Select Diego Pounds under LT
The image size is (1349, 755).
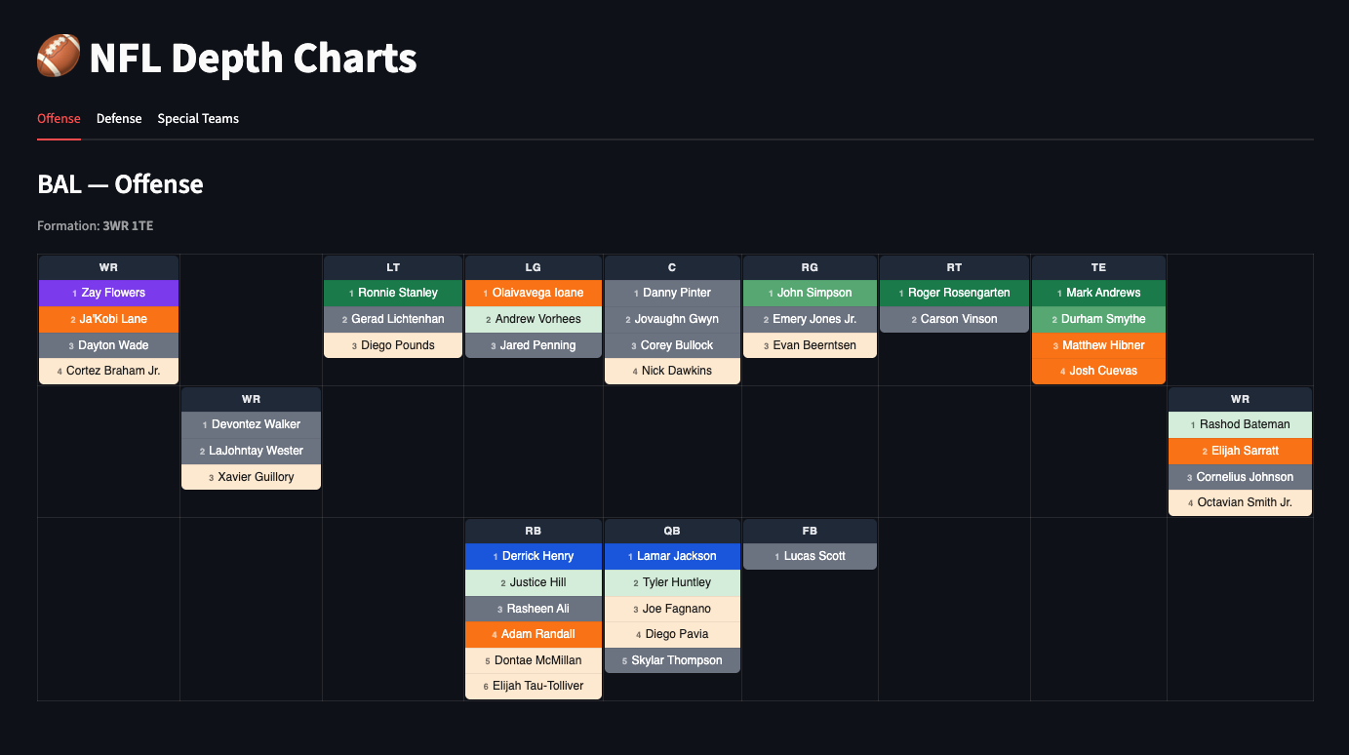pos(393,345)
